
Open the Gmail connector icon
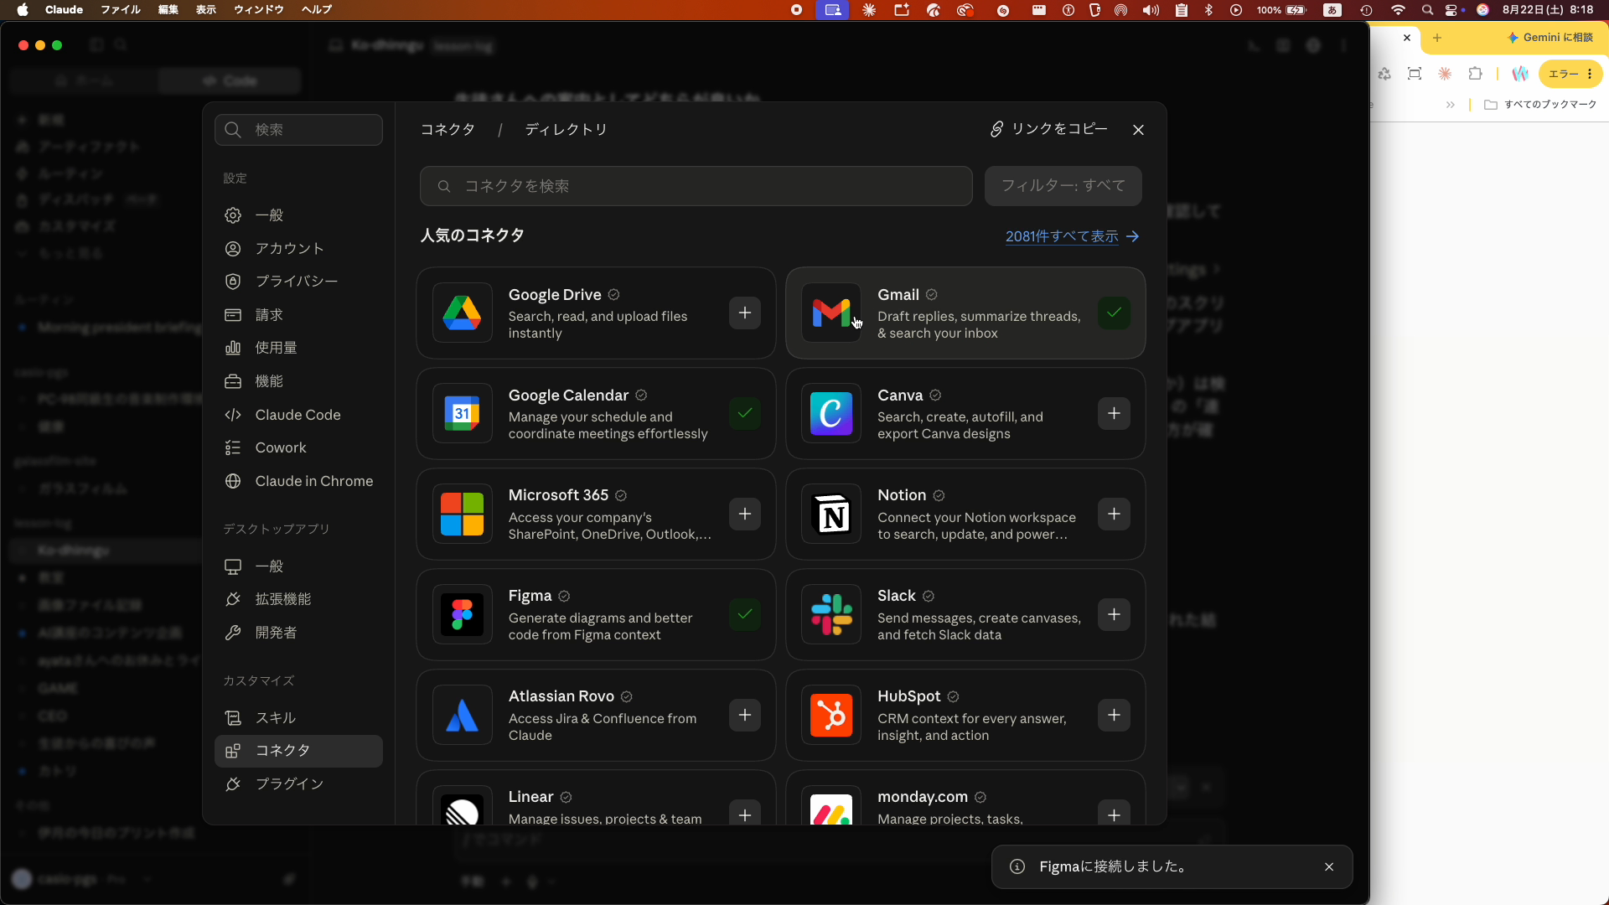point(831,313)
